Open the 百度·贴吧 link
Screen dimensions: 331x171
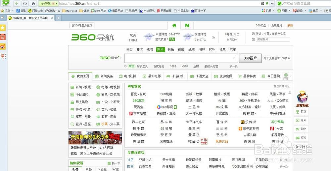pyautogui.click(x=138, y=94)
